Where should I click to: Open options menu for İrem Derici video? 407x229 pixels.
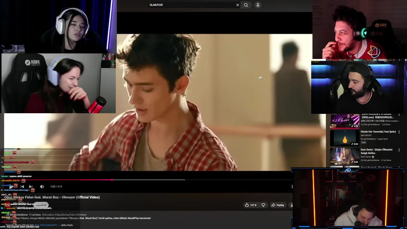(399, 150)
